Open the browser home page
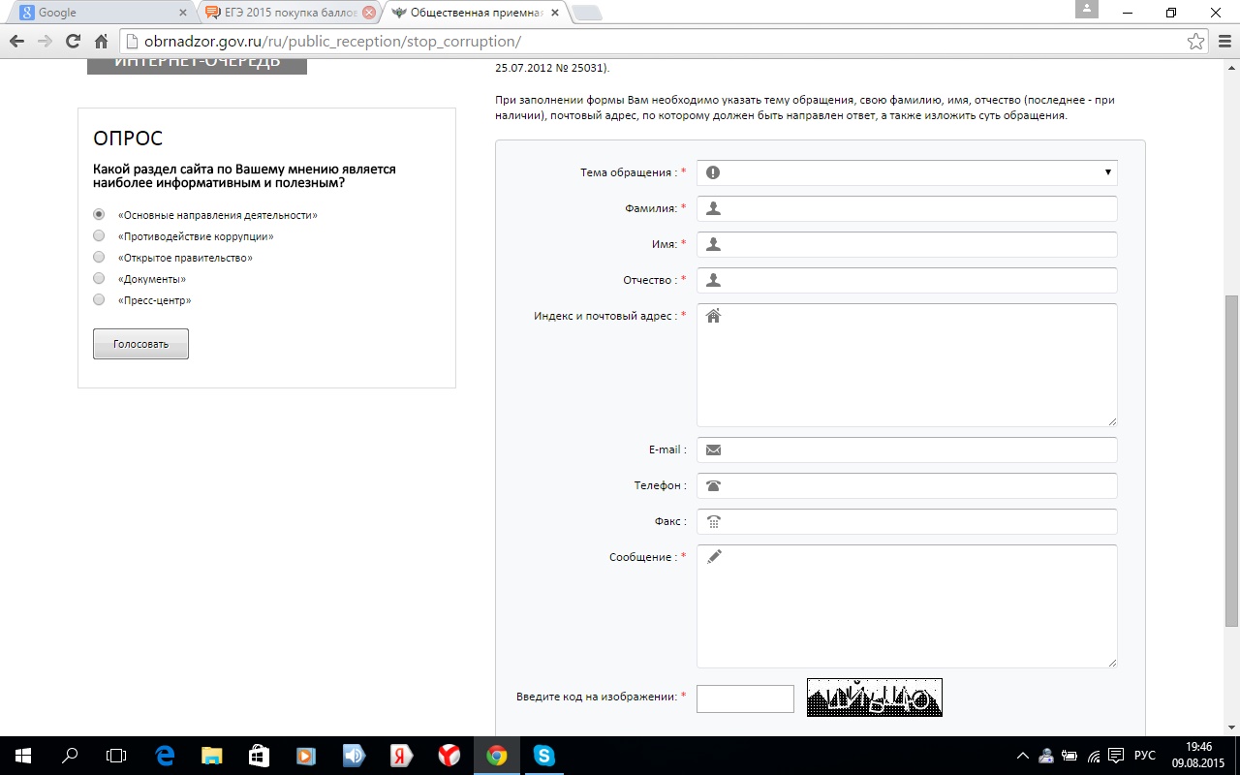Viewport: 1240px width, 775px height. [101, 42]
